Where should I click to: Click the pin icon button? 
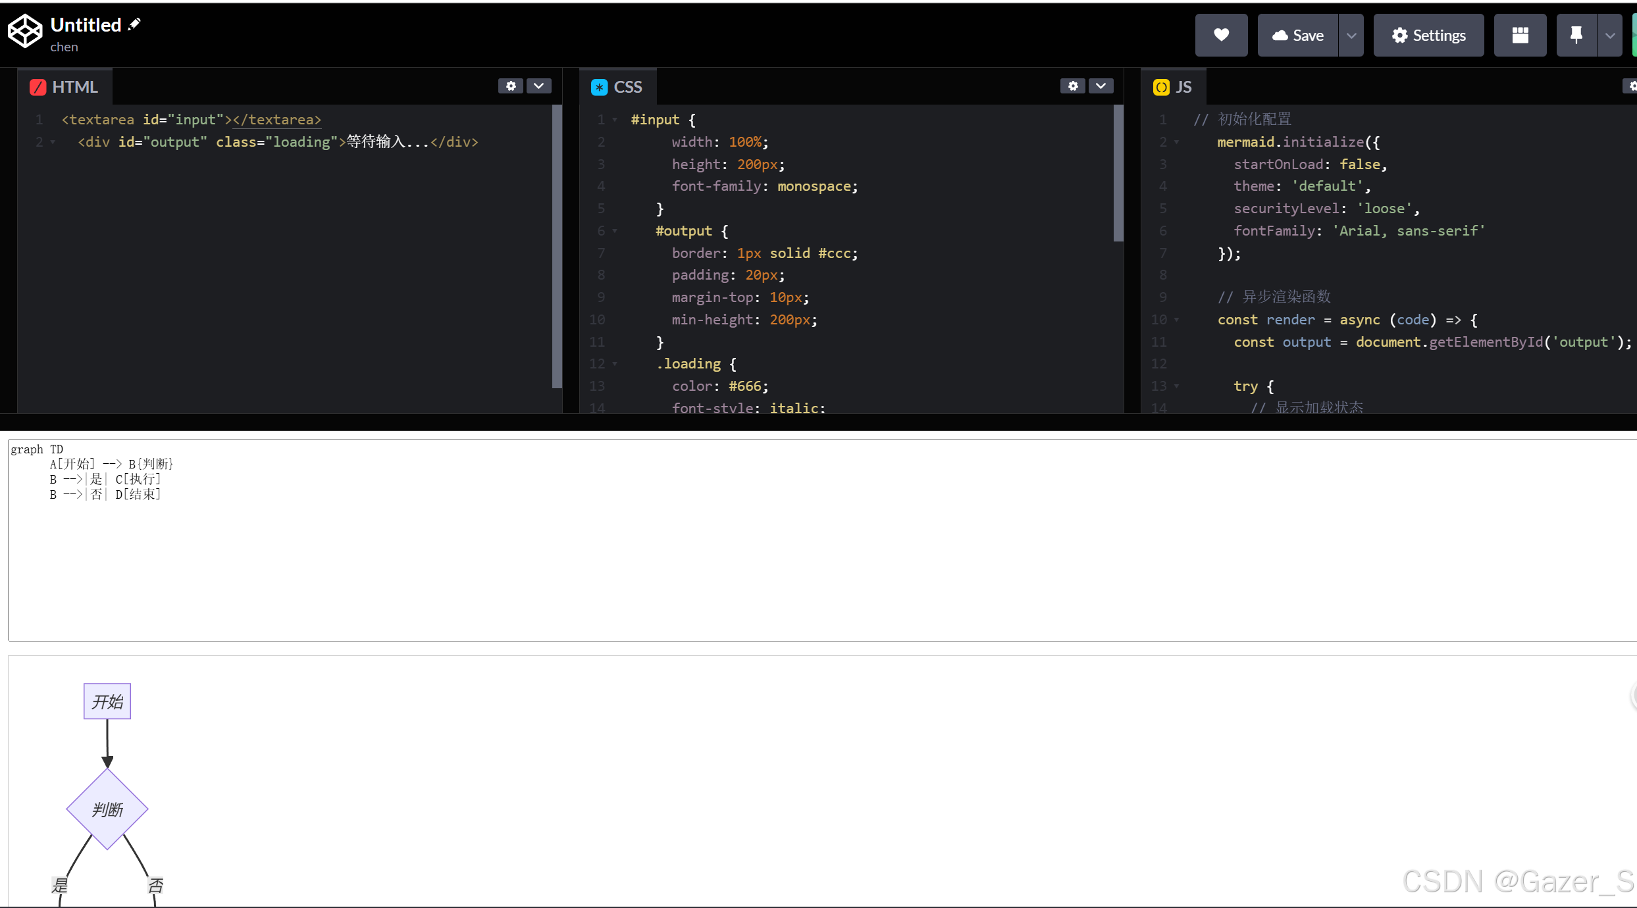click(x=1576, y=36)
